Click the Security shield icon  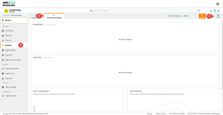click(3, 55)
